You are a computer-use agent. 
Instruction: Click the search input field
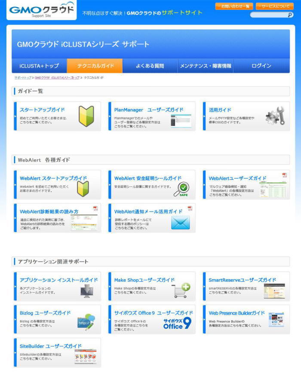[269, 15]
